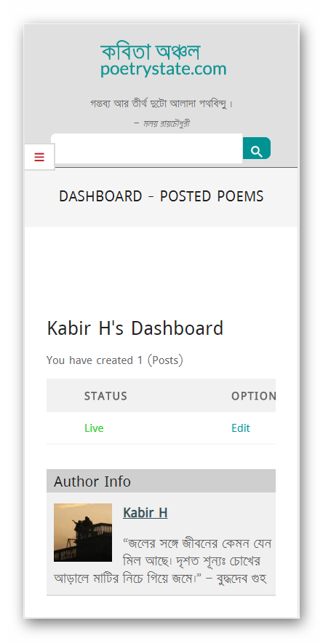
Task: Click the Author Info section header
Action: (161, 481)
